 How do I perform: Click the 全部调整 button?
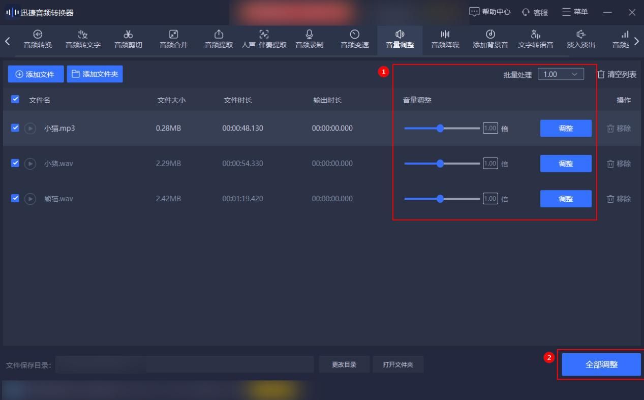point(601,364)
